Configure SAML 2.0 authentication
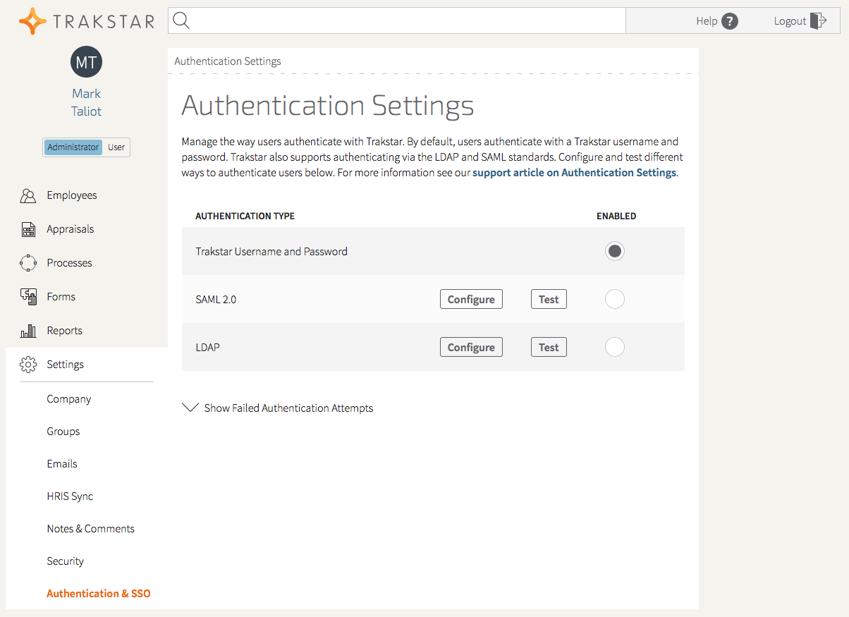The height and width of the screenshot is (617, 849). [471, 299]
